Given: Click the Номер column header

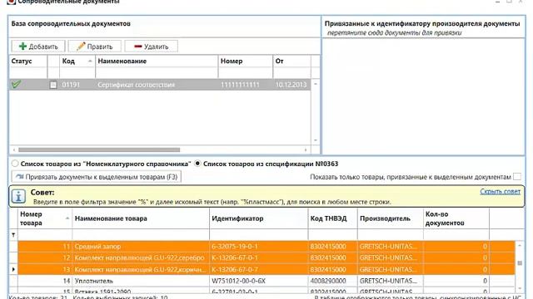Looking at the screenshot, I should click(x=246, y=61).
